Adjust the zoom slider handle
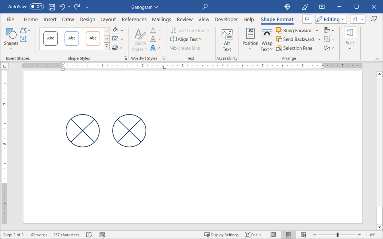 point(337,235)
